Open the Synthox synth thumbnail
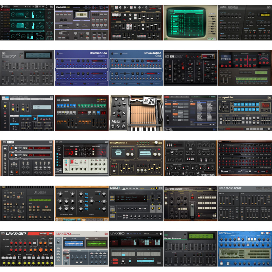This screenshot has width=272, height=272. [x=190, y=158]
